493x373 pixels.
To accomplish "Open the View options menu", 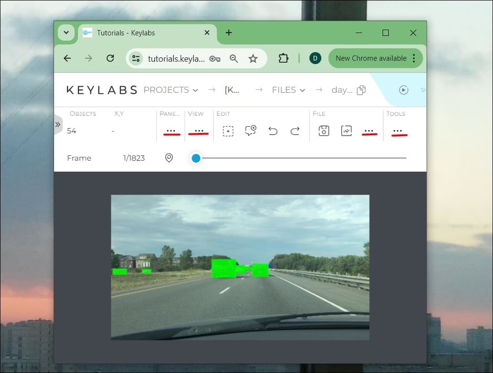I will [x=198, y=131].
